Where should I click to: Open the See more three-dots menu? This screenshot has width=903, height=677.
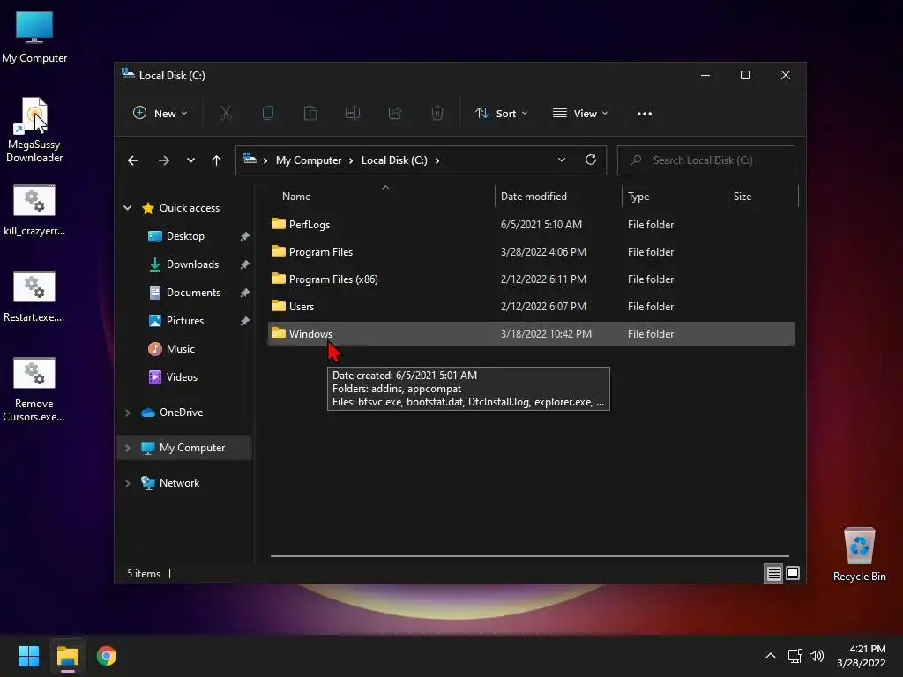(x=645, y=114)
